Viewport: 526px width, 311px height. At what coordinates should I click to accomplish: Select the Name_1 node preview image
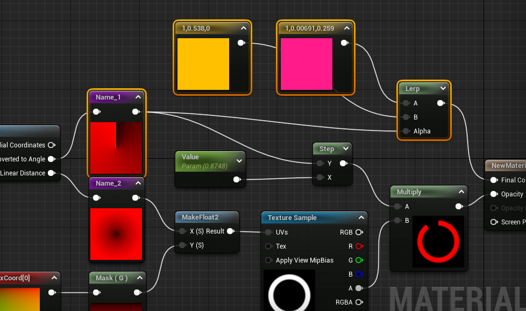116,148
